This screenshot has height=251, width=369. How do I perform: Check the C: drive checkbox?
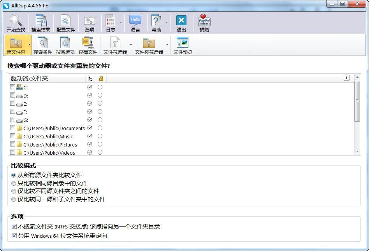coord(13,87)
